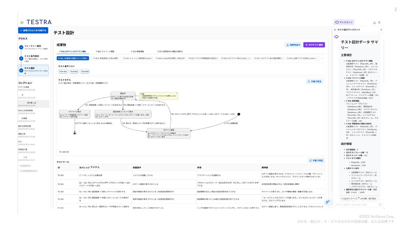Click the purple assistant avatar icon in the chat

[336, 36]
